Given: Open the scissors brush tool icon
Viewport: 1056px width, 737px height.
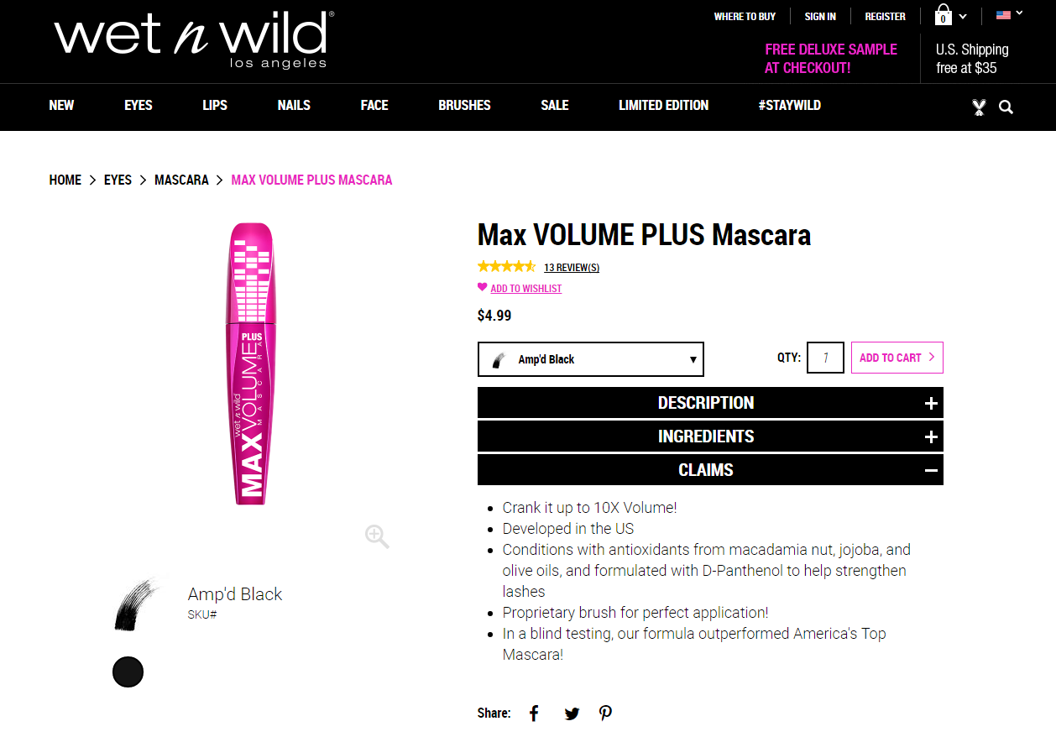Looking at the screenshot, I should click(979, 107).
